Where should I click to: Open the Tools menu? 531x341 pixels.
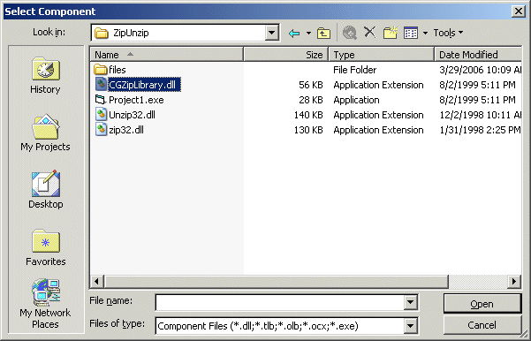pyautogui.click(x=448, y=33)
